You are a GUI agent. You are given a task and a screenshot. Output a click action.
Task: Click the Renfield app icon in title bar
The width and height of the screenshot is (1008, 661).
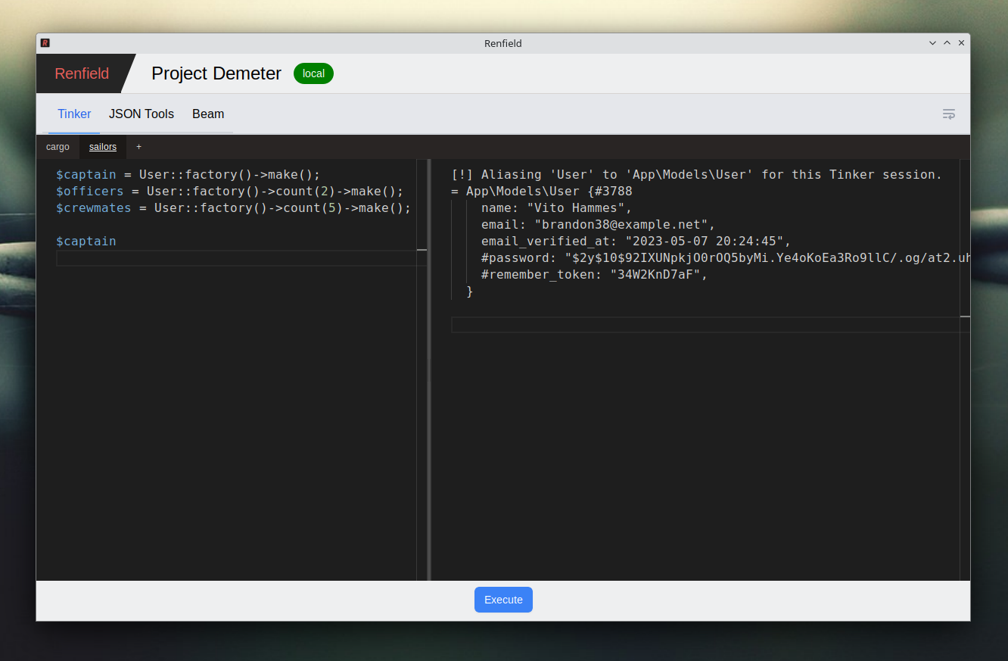45,43
